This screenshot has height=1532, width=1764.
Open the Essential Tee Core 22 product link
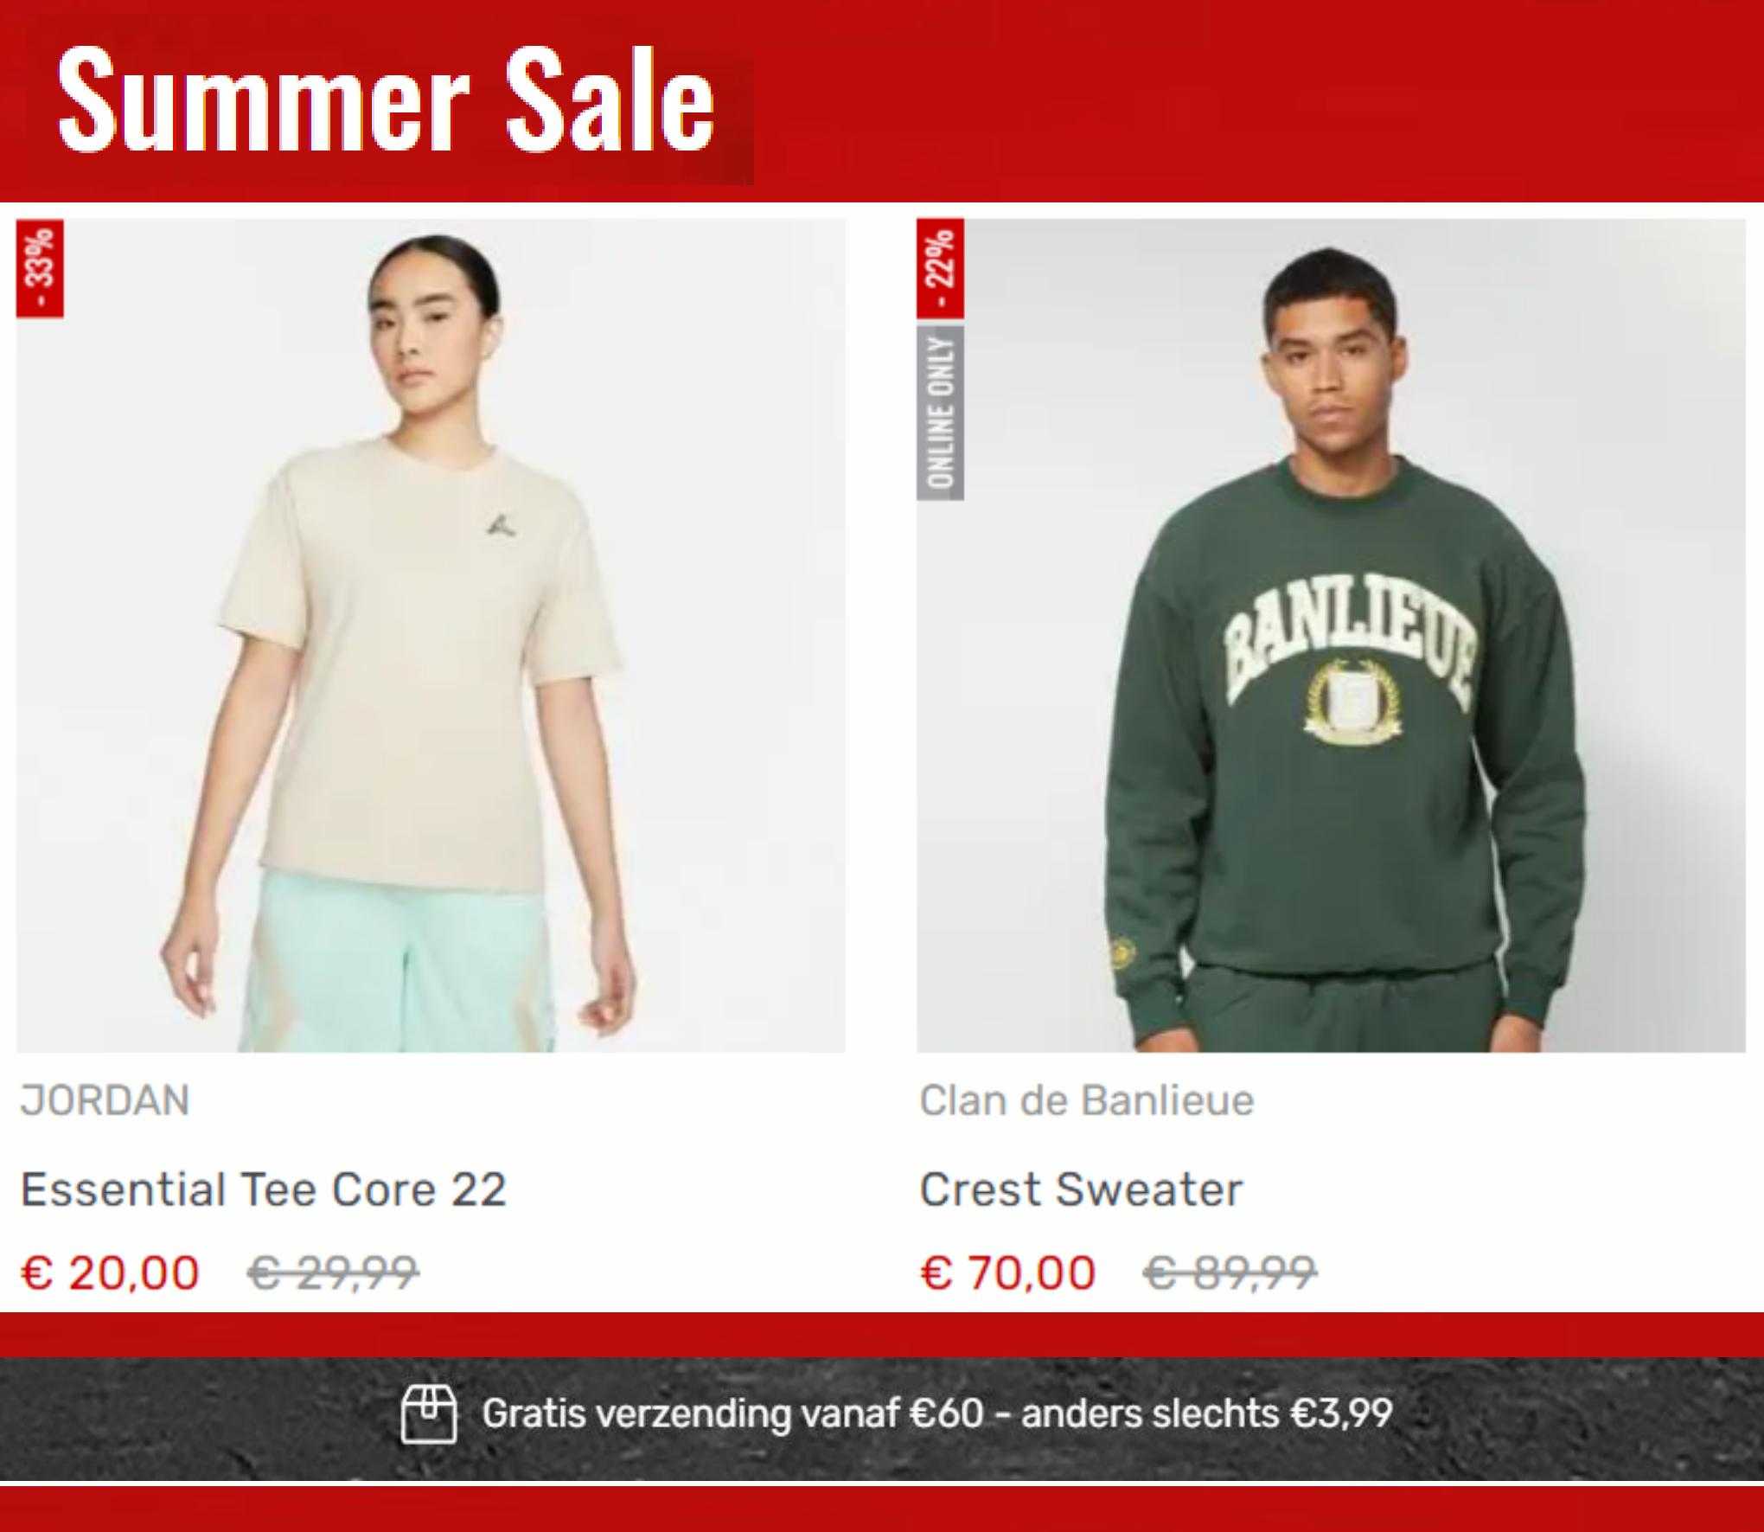tap(263, 1189)
